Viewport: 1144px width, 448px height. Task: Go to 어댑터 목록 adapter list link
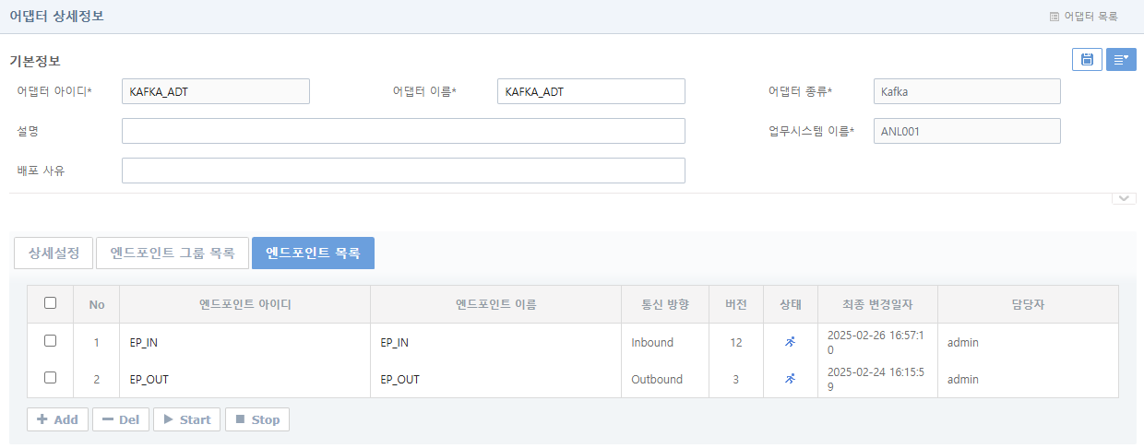1083,17
